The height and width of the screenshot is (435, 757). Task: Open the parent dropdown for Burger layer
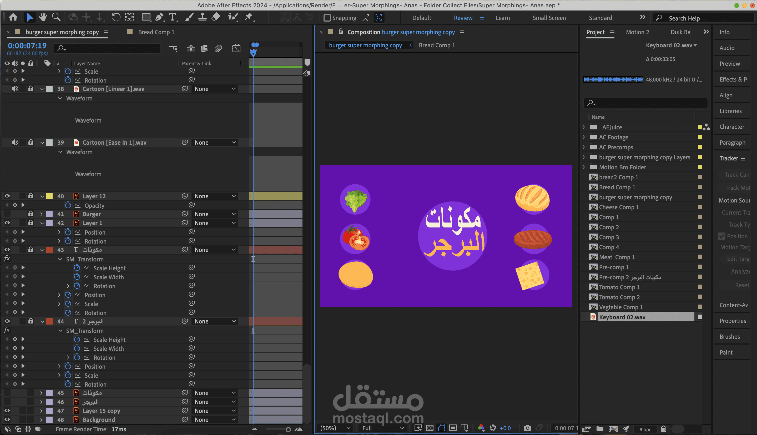(214, 214)
